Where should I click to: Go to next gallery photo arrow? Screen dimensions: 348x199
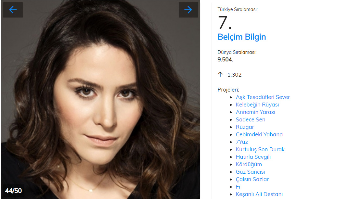(188, 10)
